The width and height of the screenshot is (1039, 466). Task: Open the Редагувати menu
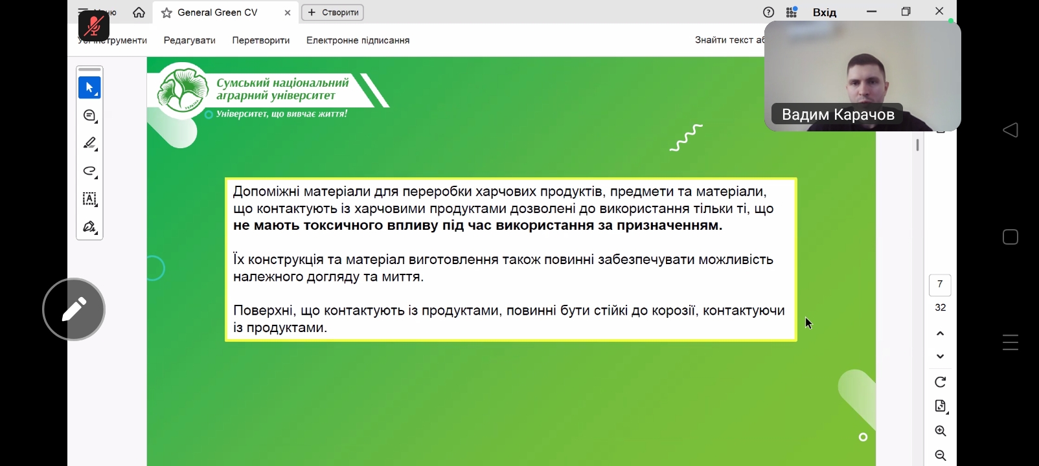(x=189, y=40)
